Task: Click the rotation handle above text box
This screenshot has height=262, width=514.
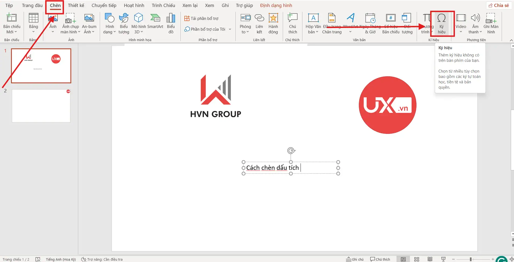Action: (291, 150)
